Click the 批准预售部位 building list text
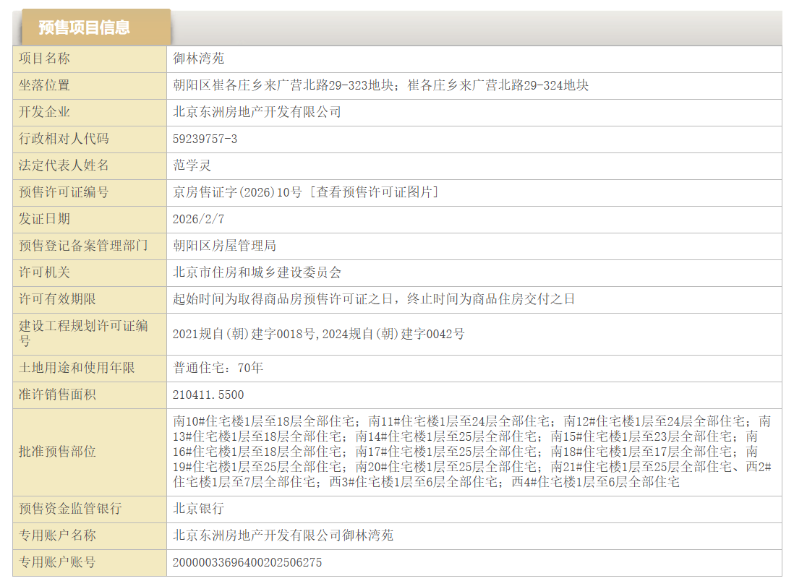The height and width of the screenshot is (581, 794). [471, 452]
